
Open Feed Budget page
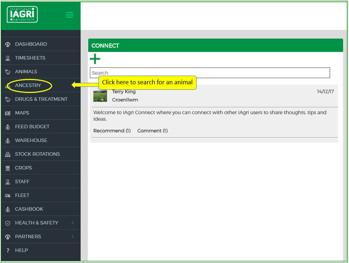pyautogui.click(x=41, y=126)
